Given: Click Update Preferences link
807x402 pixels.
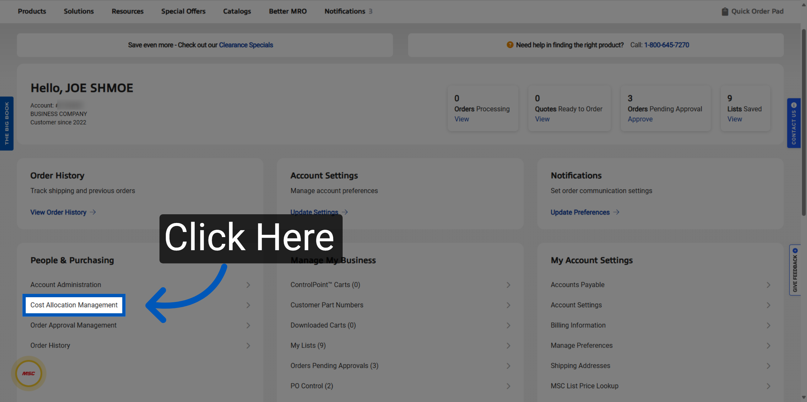Looking at the screenshot, I should coord(580,212).
